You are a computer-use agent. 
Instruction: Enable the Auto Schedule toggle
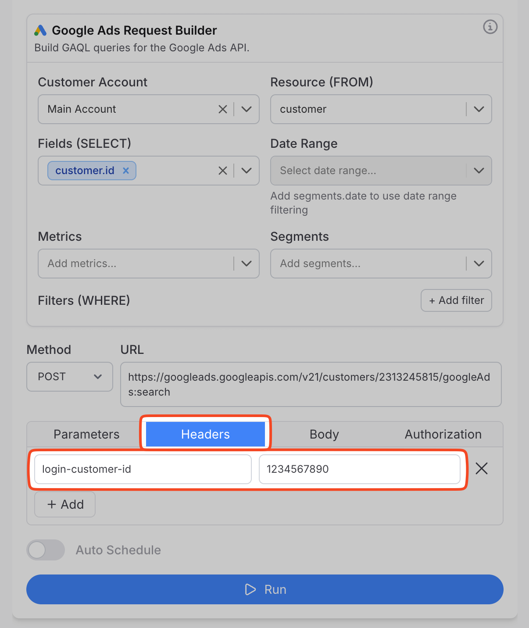45,550
